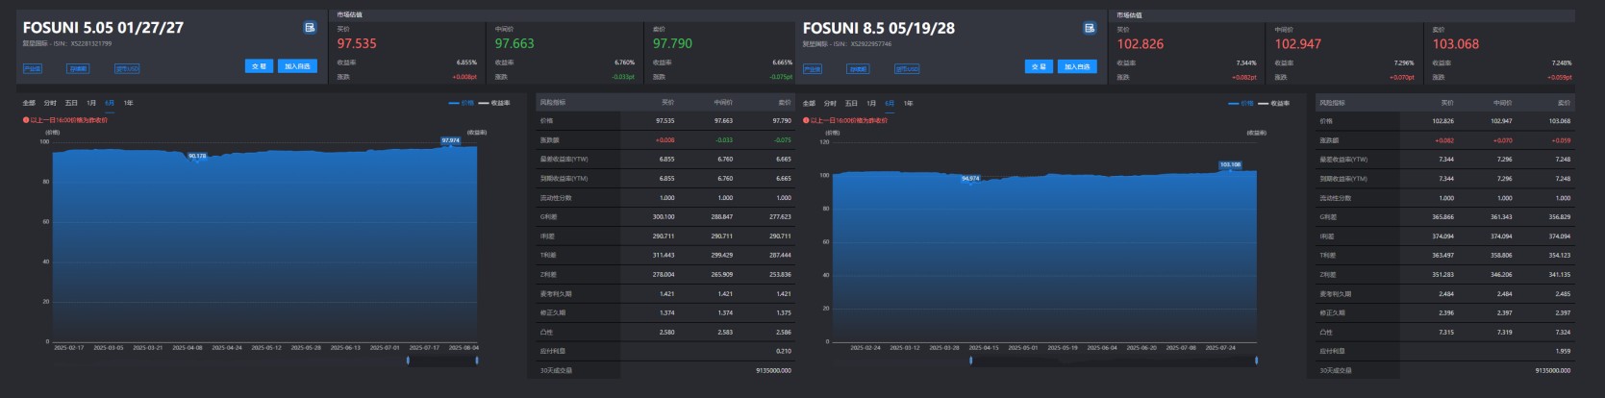Open calculator icon beside FOSUNI 8.5 05/19/28

click(x=1090, y=28)
